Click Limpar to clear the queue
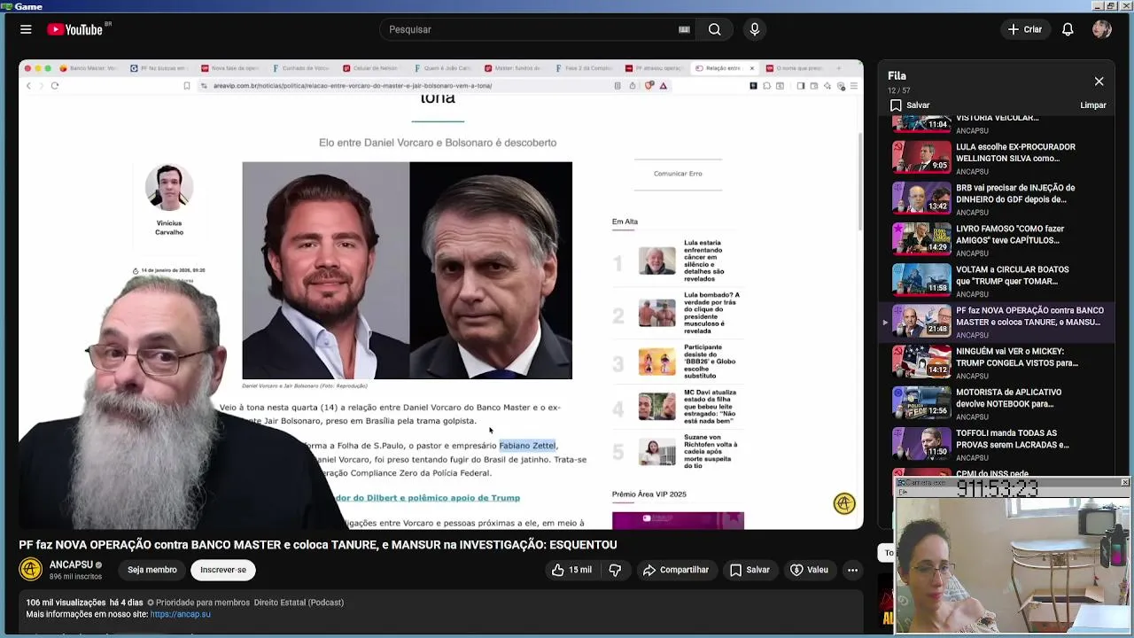Screen dimensions: 1134x638 click(x=1093, y=105)
